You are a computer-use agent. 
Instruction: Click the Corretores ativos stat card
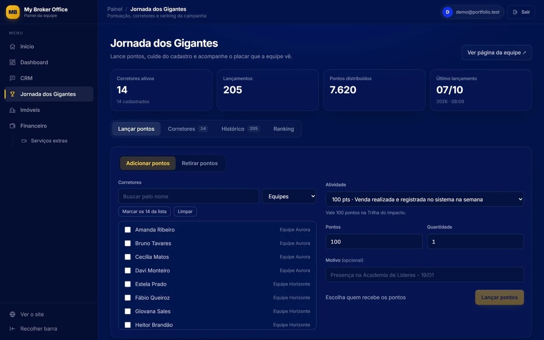[x=161, y=90]
